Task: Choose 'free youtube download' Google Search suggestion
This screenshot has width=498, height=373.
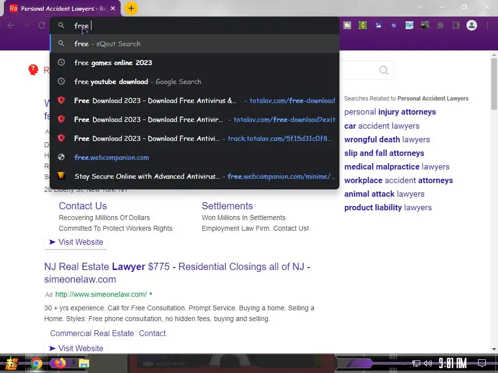Action: [x=195, y=82]
